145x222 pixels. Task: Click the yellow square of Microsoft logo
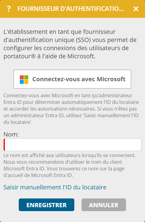click(x=26, y=82)
